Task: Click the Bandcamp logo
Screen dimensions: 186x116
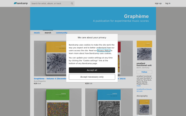Action: [21, 3]
